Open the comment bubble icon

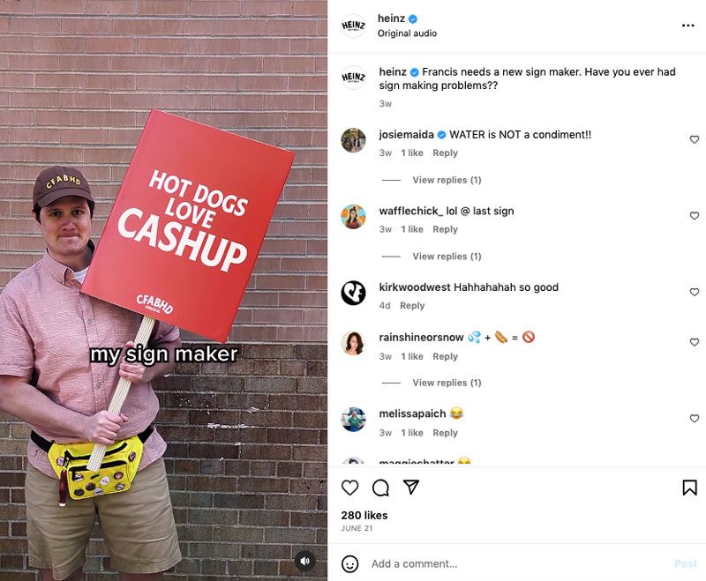point(380,488)
